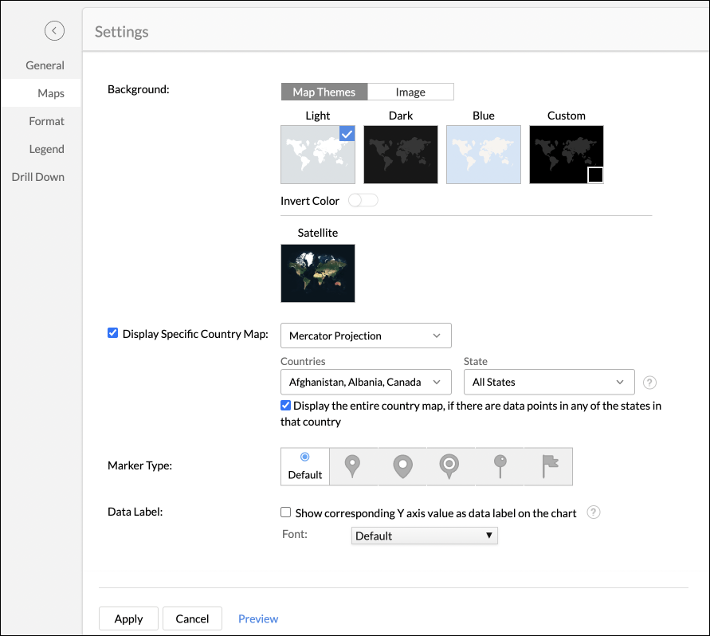Click the back arrow icon
Viewport: 710px width, 636px height.
click(54, 31)
